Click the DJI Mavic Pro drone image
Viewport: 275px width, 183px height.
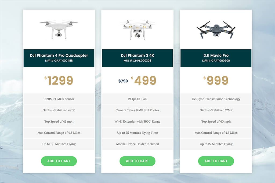click(x=216, y=29)
